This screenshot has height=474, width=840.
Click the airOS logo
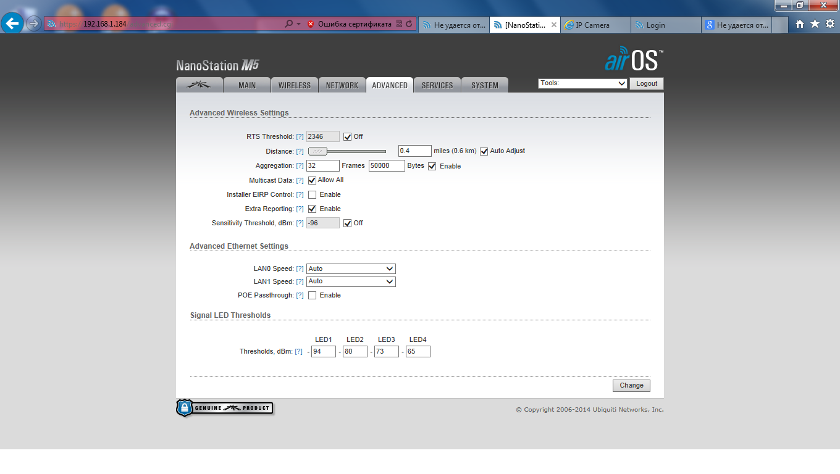pos(634,59)
